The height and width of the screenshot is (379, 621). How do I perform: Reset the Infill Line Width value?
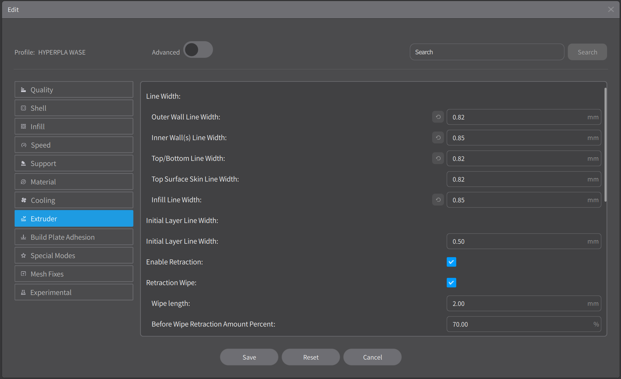coord(438,200)
